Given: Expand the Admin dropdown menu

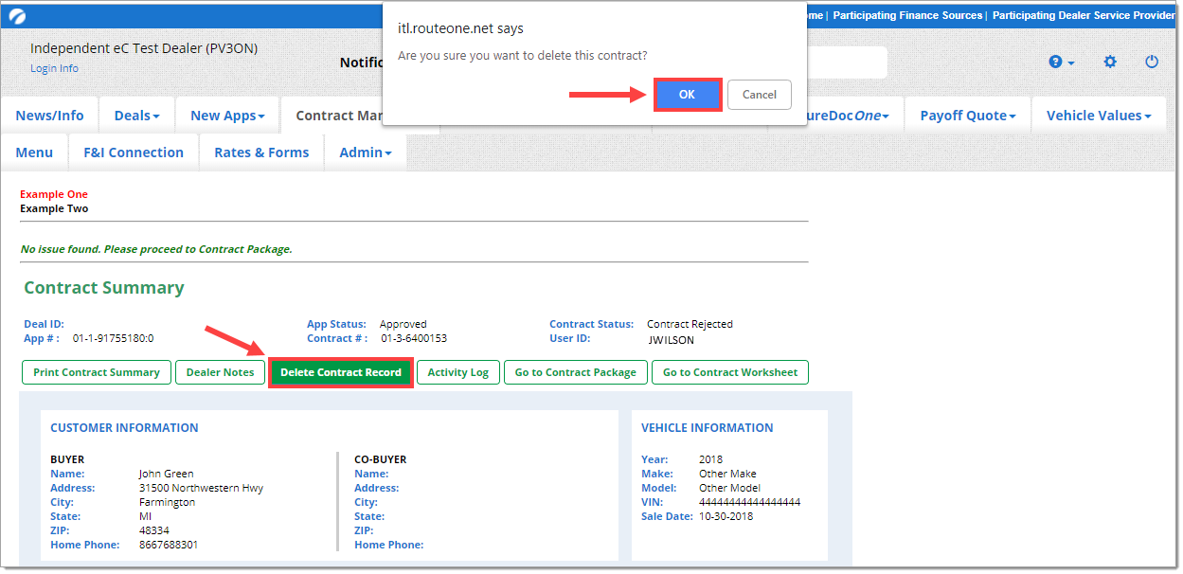Looking at the screenshot, I should tap(366, 152).
